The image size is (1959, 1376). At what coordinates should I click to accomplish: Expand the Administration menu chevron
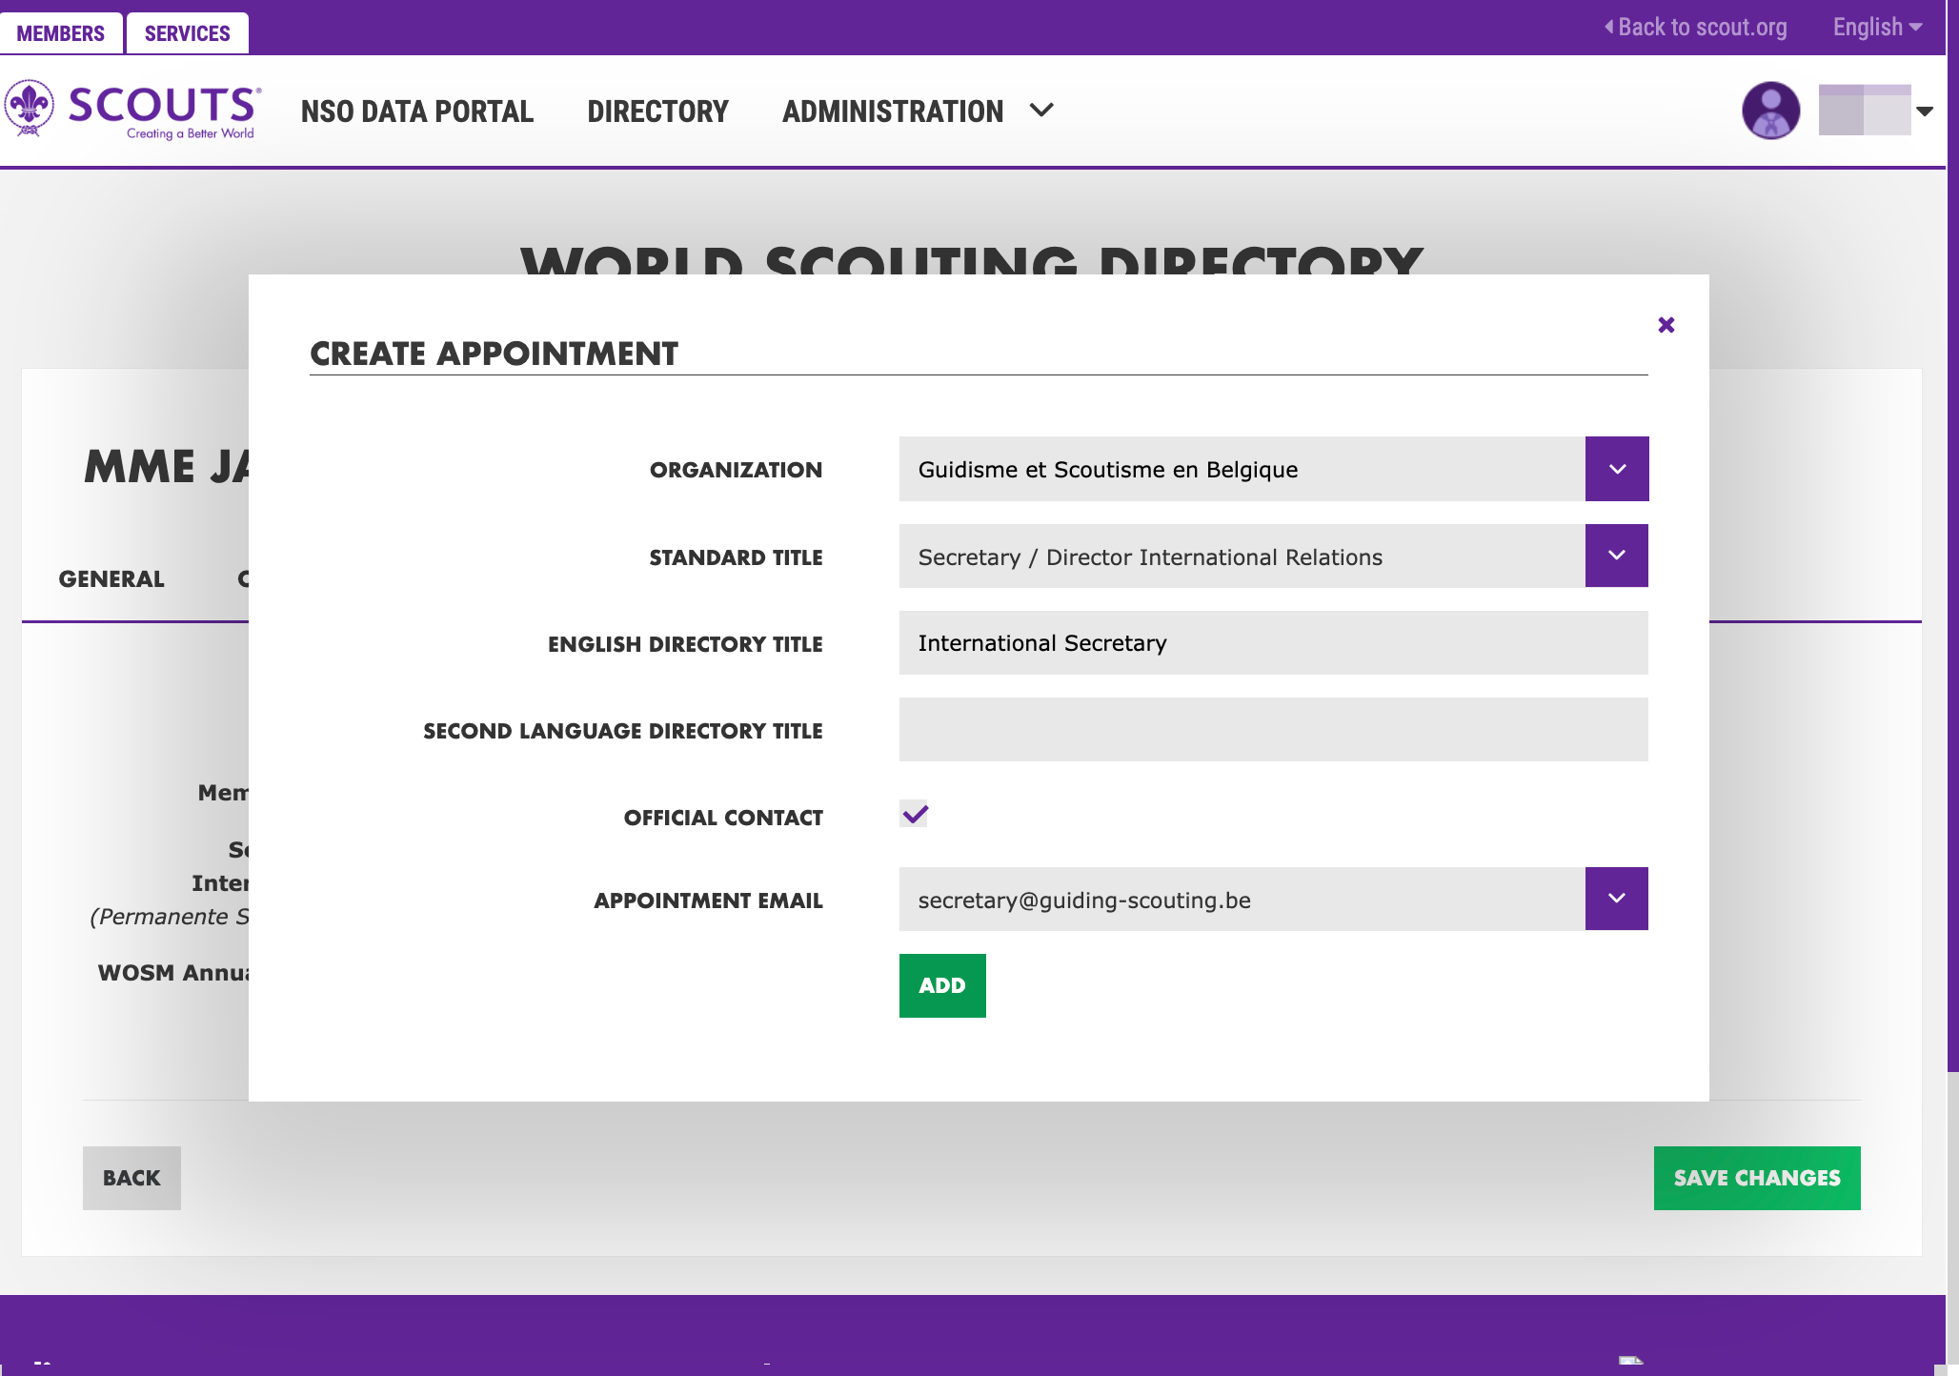pos(1041,111)
